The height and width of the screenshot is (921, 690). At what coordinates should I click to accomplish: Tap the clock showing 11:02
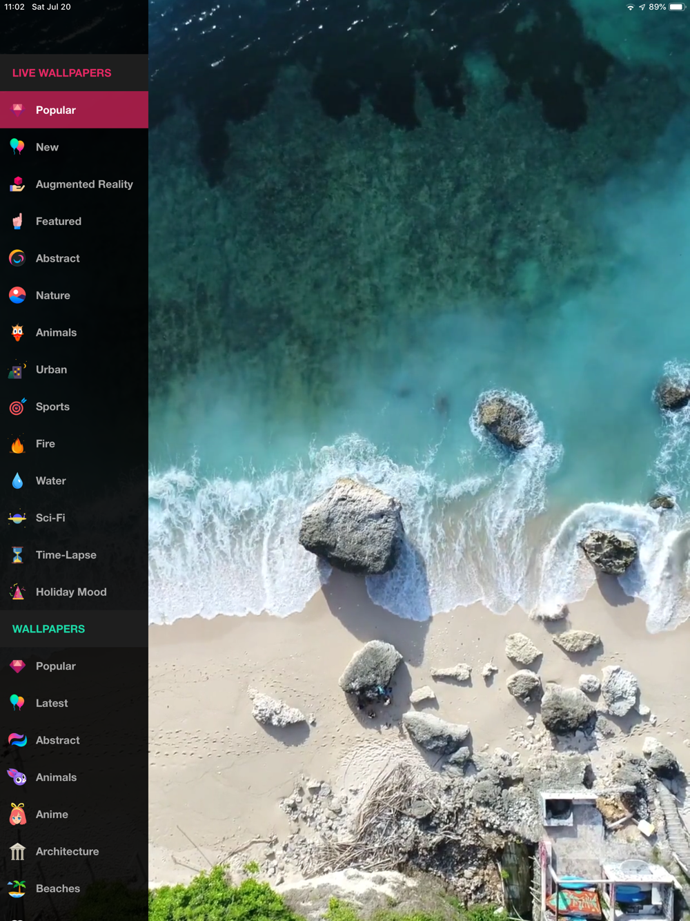click(x=14, y=7)
